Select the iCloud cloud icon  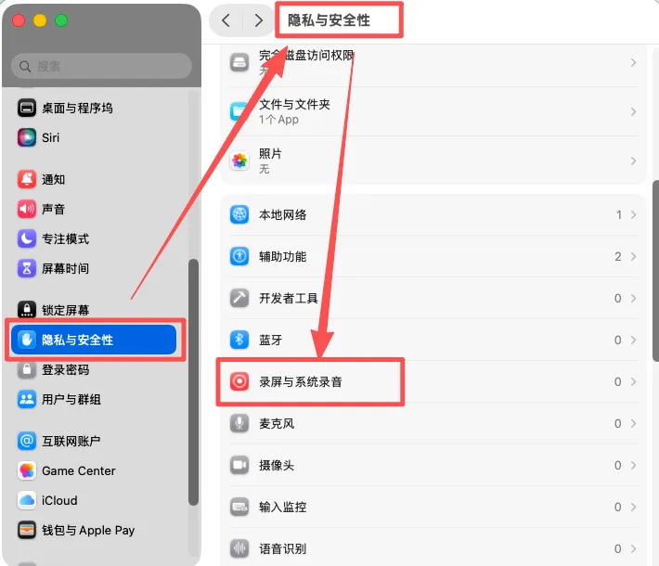click(x=27, y=500)
